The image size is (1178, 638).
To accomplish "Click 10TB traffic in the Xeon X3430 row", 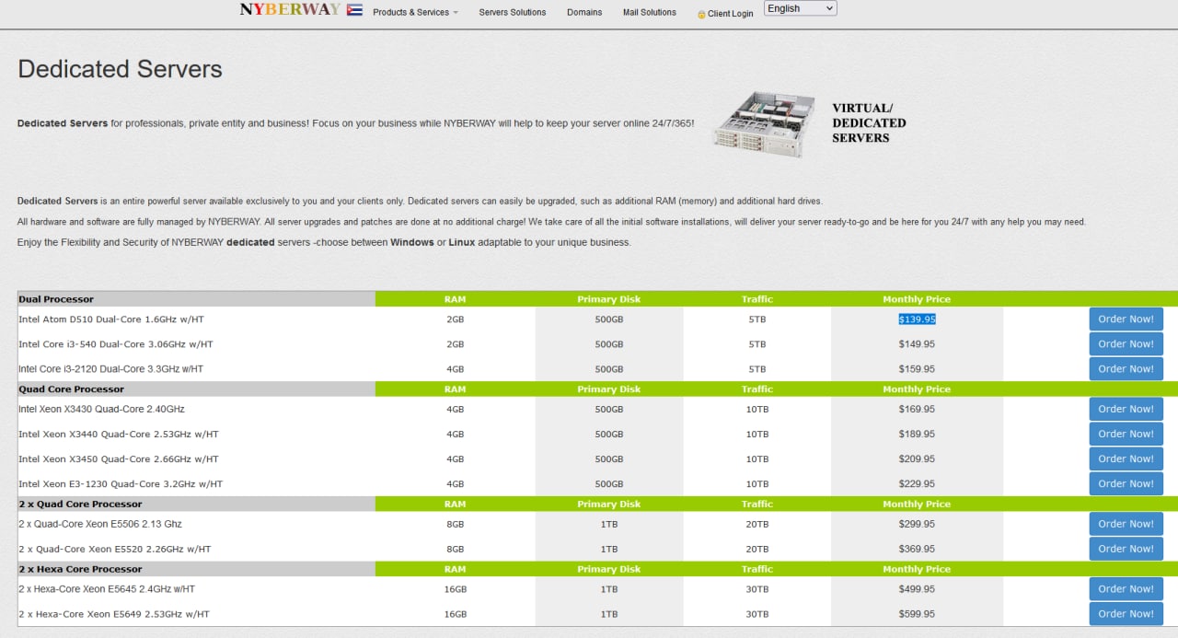I will [x=757, y=410].
